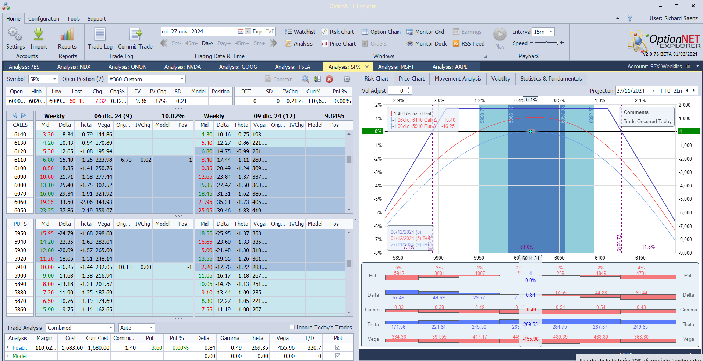703x361 pixels.
Task: Increase Vol Adjust with up stepper arrow
Action: tap(409, 89)
